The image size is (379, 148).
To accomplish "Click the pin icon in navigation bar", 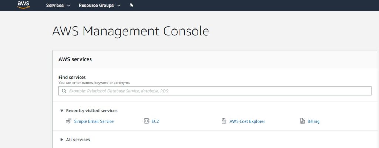I will click(x=131, y=5).
